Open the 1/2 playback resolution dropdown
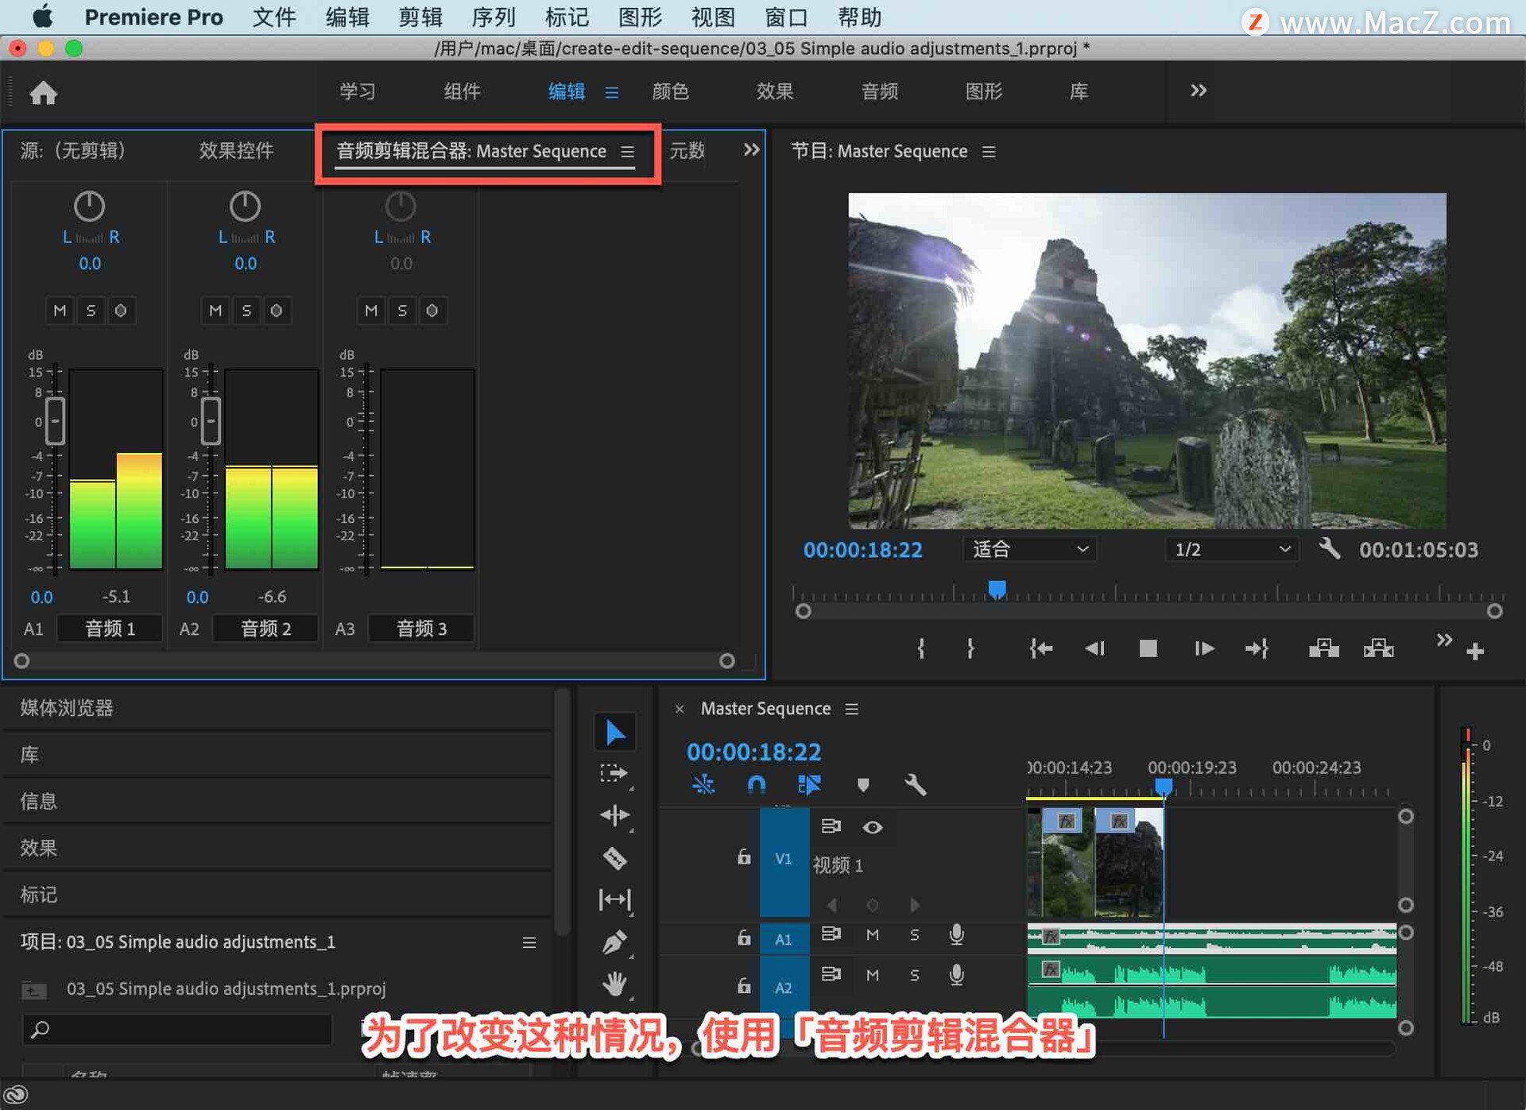The width and height of the screenshot is (1526, 1110). (x=1230, y=549)
